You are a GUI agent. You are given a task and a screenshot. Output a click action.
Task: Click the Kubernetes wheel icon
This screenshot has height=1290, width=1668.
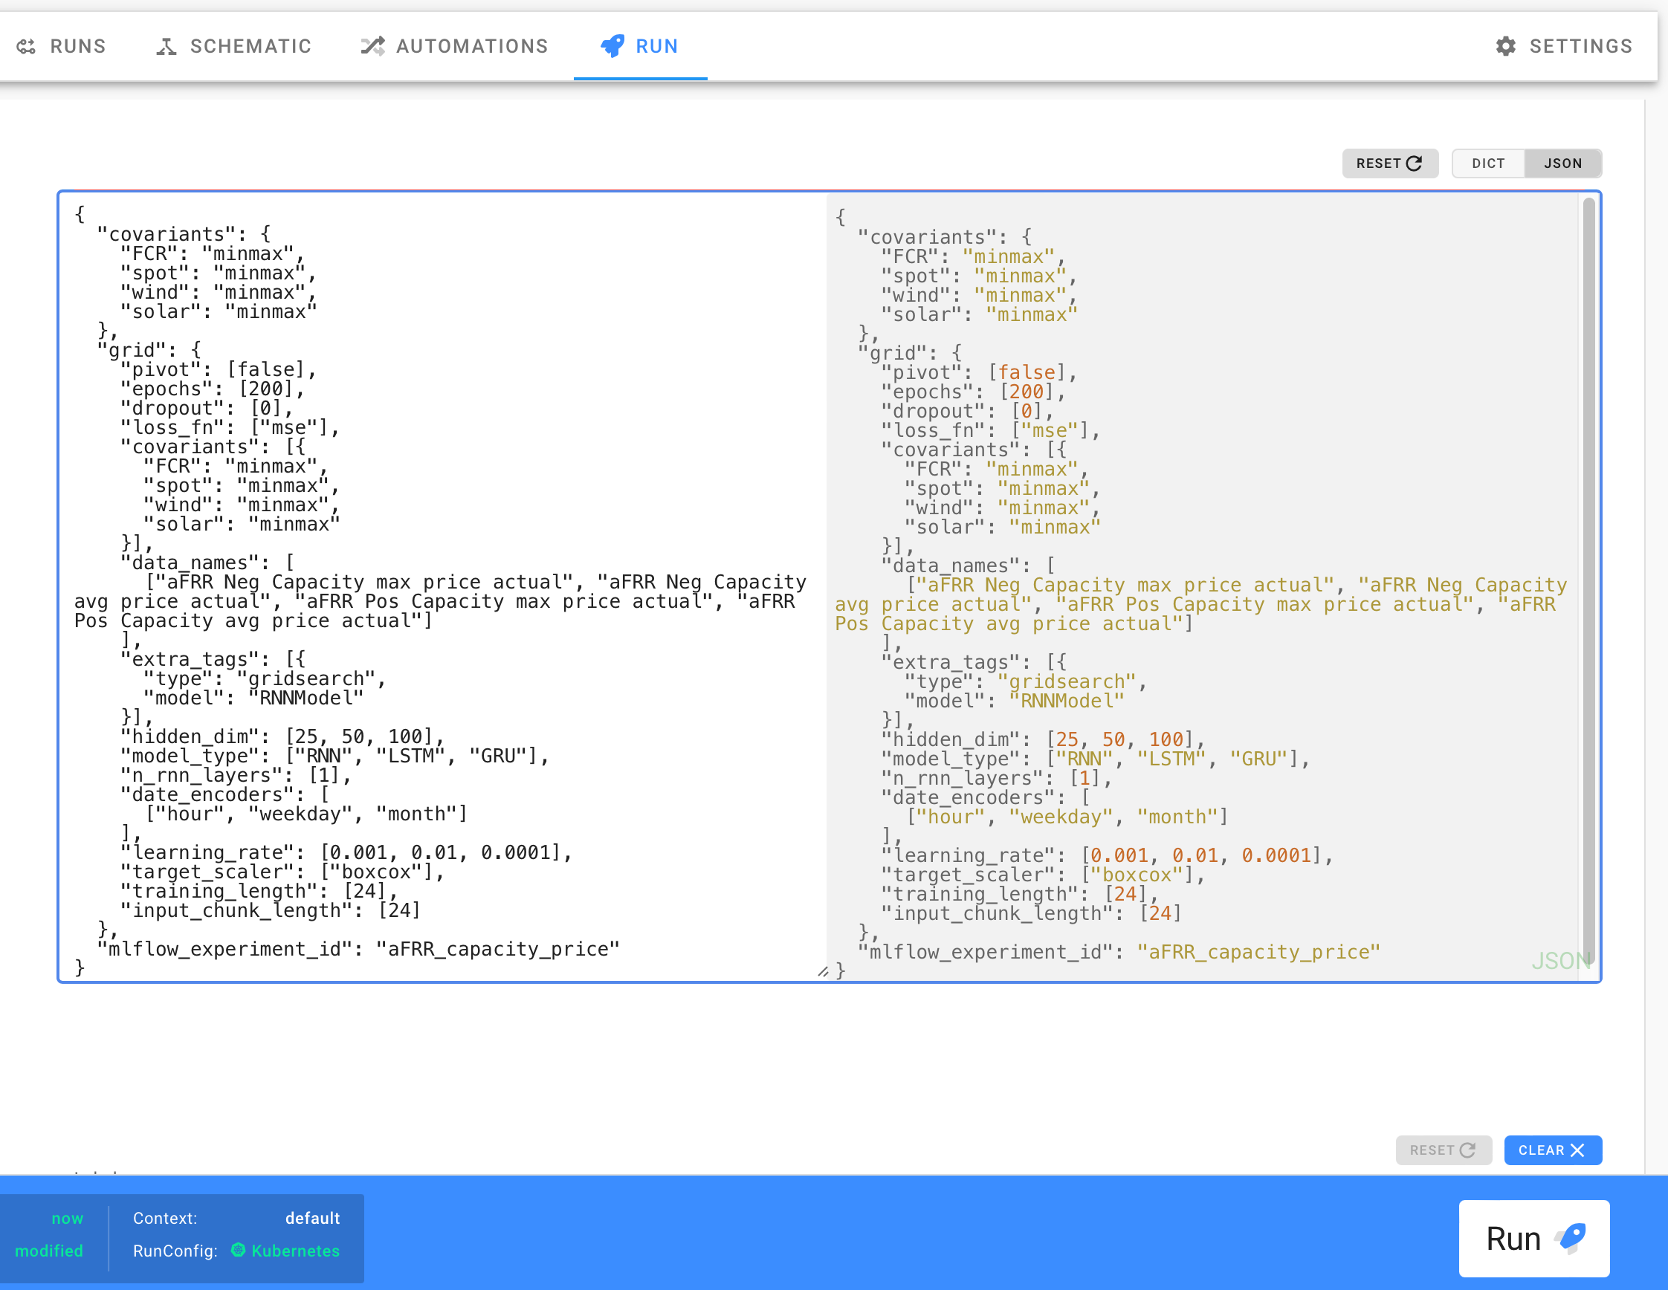239,1250
